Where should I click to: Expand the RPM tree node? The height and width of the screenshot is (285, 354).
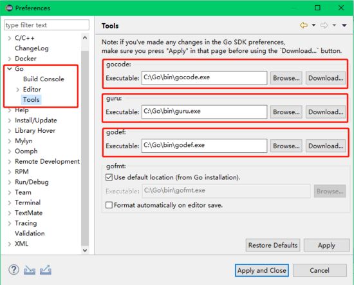(10, 172)
